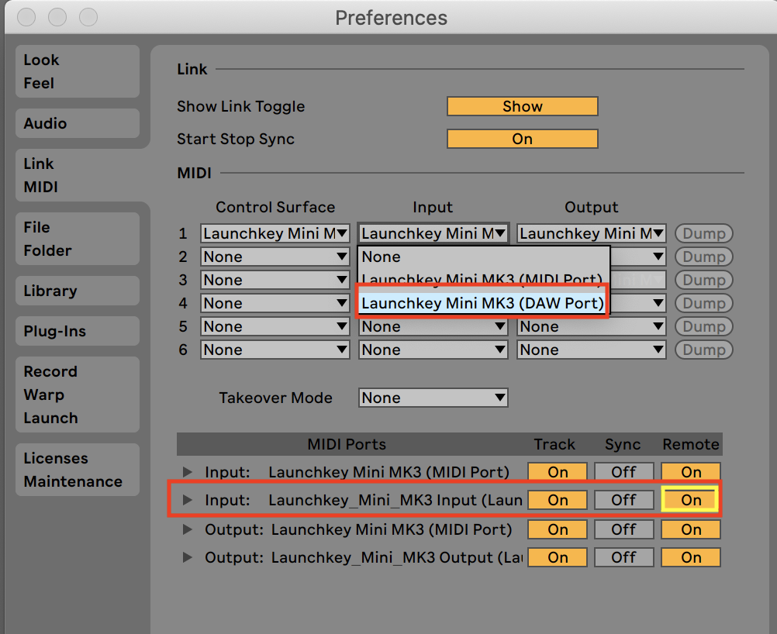This screenshot has height=634, width=777.
Task: Toggle Track for Output MIDI Port
Action: [558, 529]
